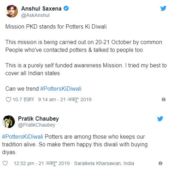This screenshot has height=176, width=176.
Task: Open the Pratik Chaubey name link
Action: tap(38, 119)
